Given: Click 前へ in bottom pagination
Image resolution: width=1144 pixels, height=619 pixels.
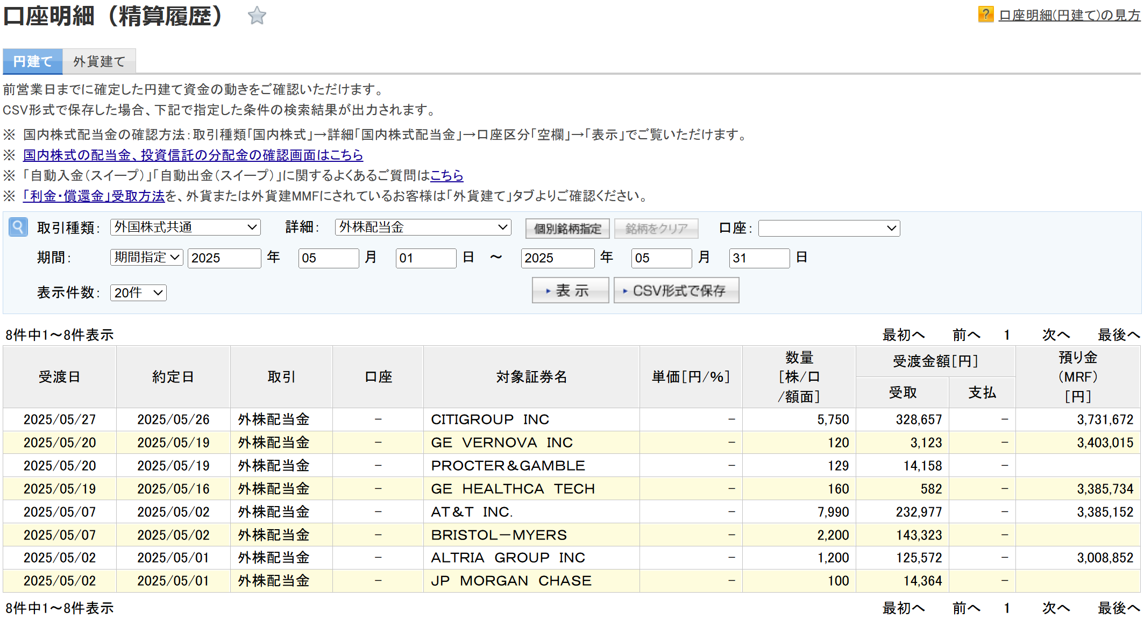Looking at the screenshot, I should point(967,608).
